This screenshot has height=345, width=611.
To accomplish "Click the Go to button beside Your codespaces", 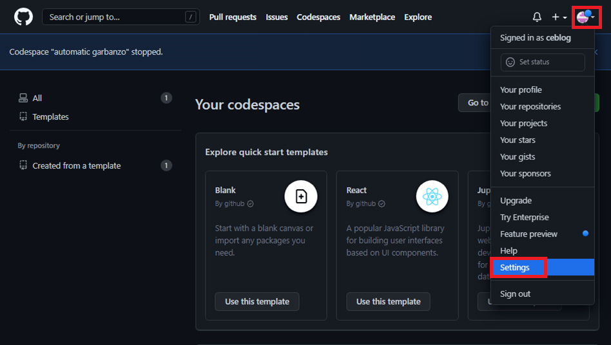I will [474, 103].
